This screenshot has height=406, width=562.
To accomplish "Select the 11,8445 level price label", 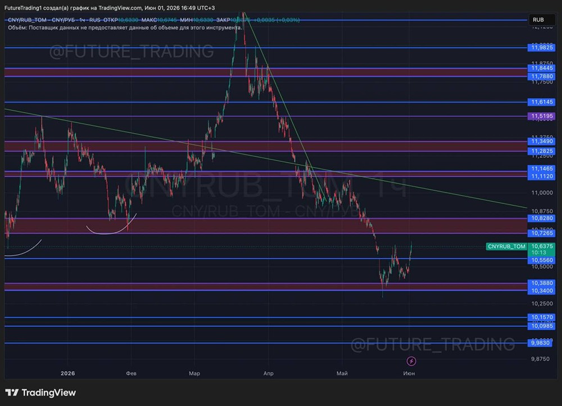I will 542,68.
